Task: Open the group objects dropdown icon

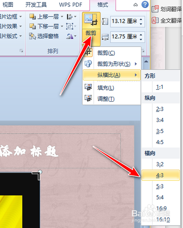Action: (71, 26)
